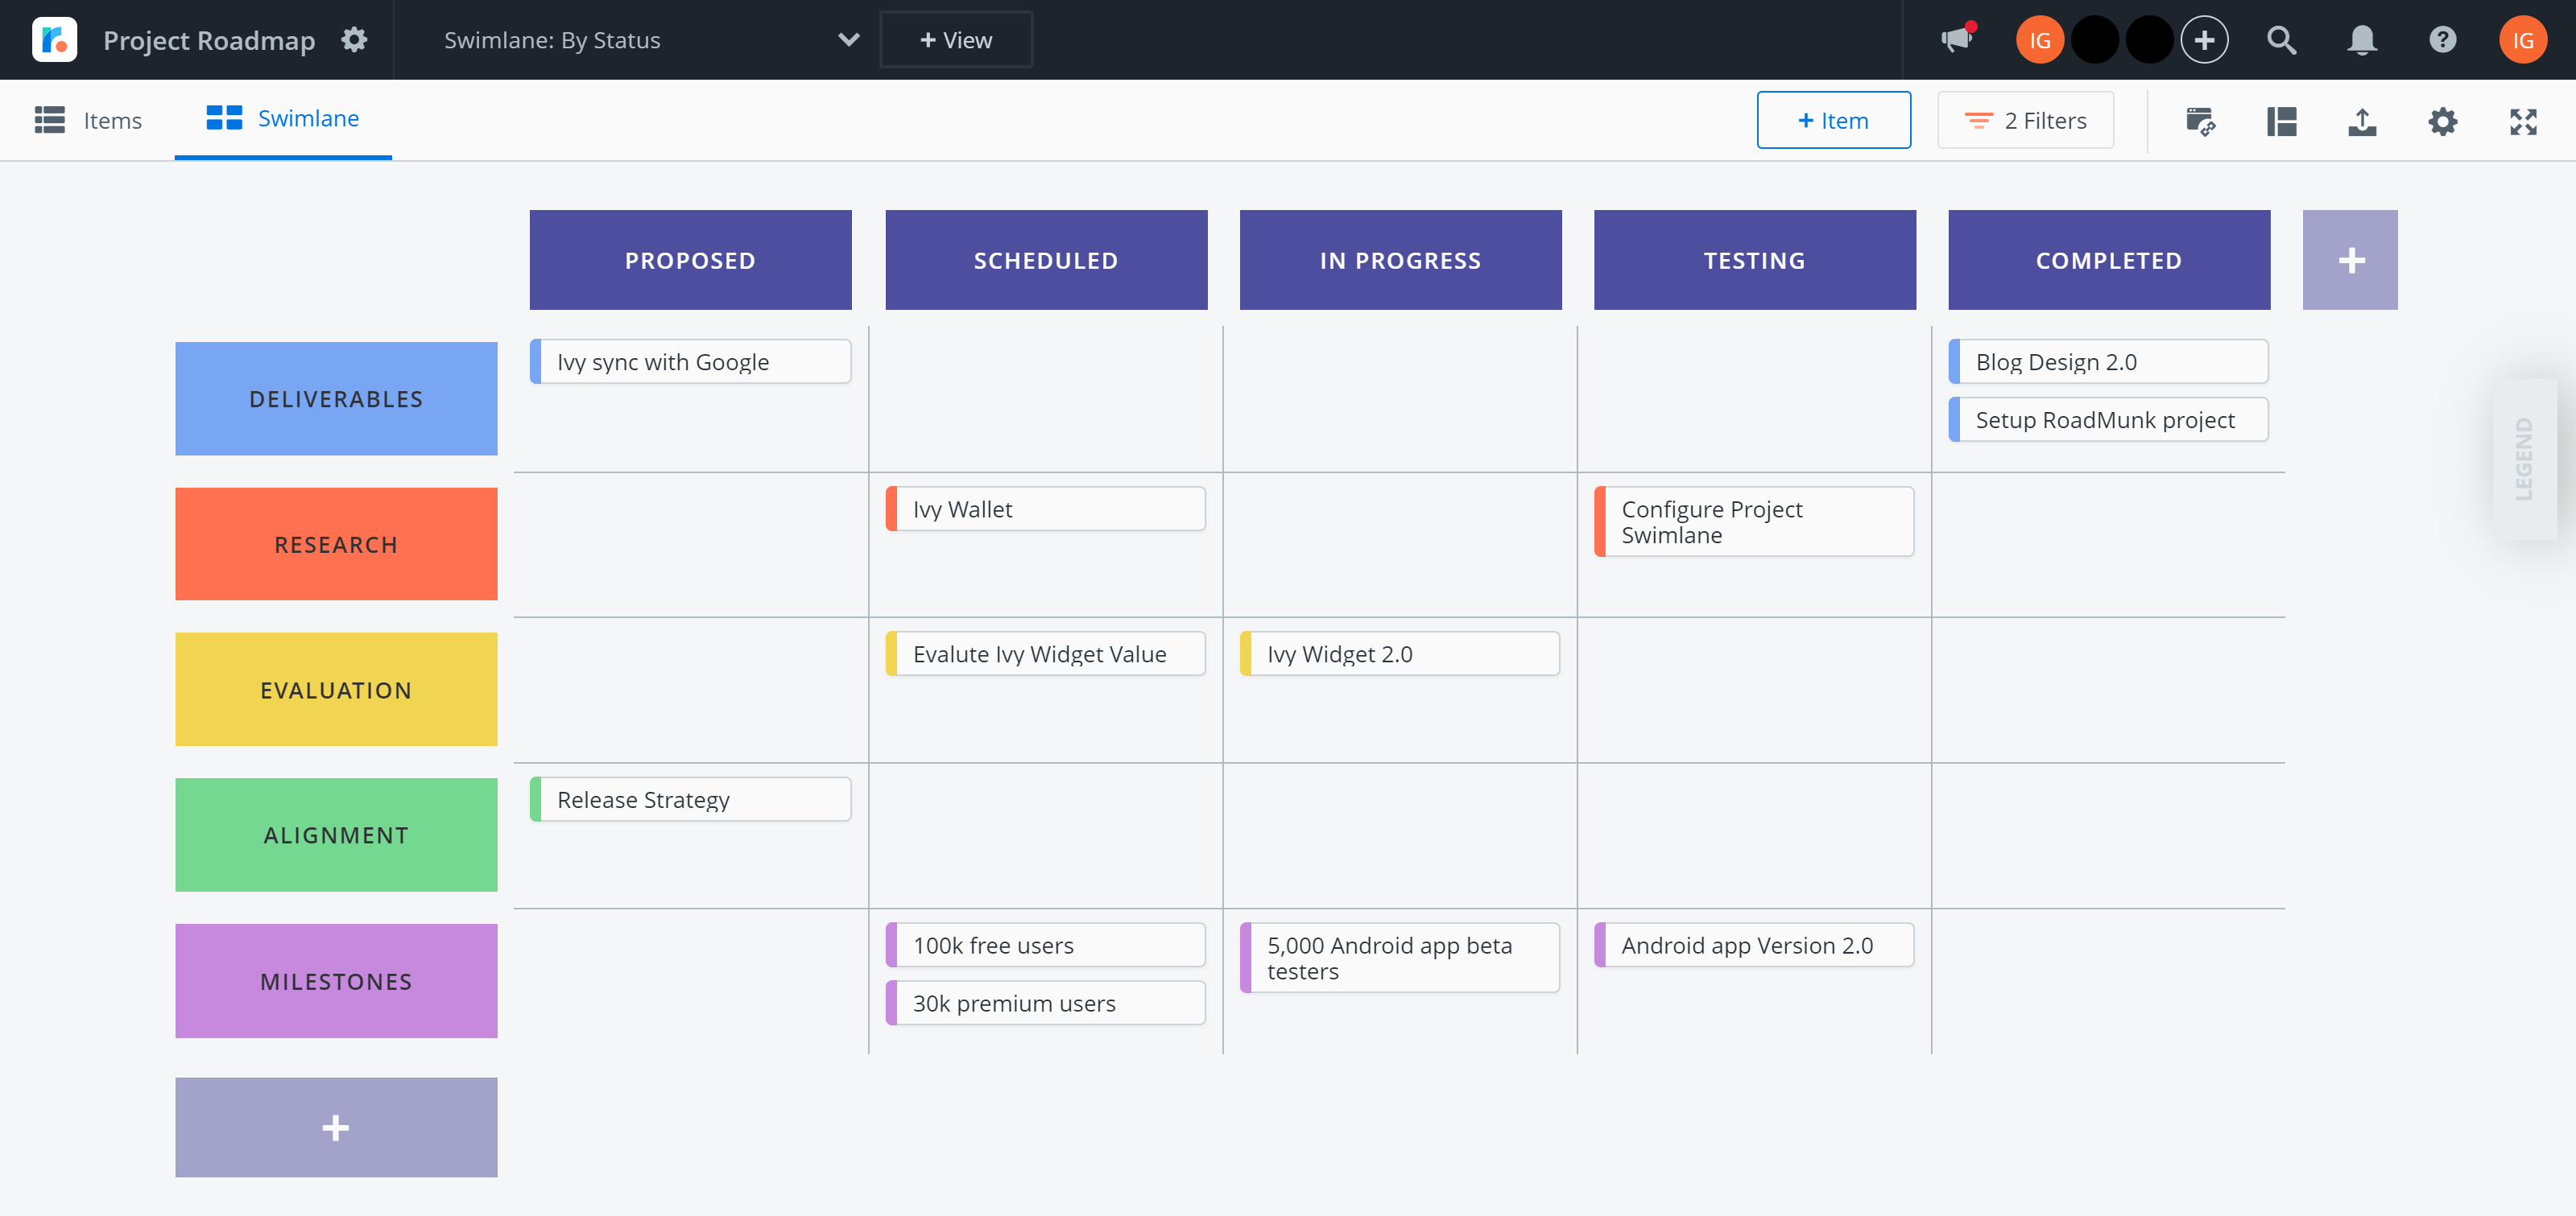
Task: Switch to the Items tab
Action: 90,120
